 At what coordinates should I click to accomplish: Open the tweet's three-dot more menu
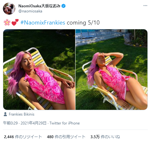click(x=145, y=6)
